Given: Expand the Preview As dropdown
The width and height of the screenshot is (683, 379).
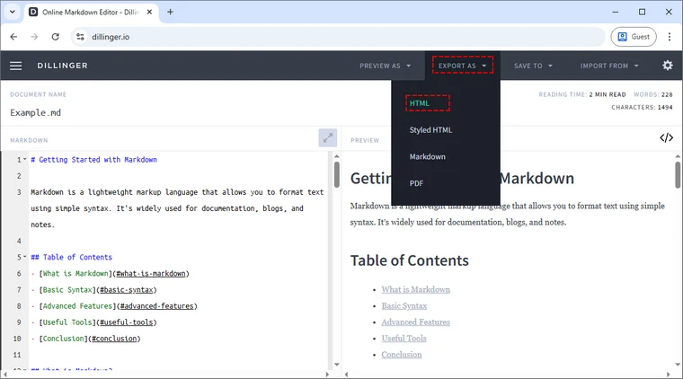Looking at the screenshot, I should [x=385, y=66].
